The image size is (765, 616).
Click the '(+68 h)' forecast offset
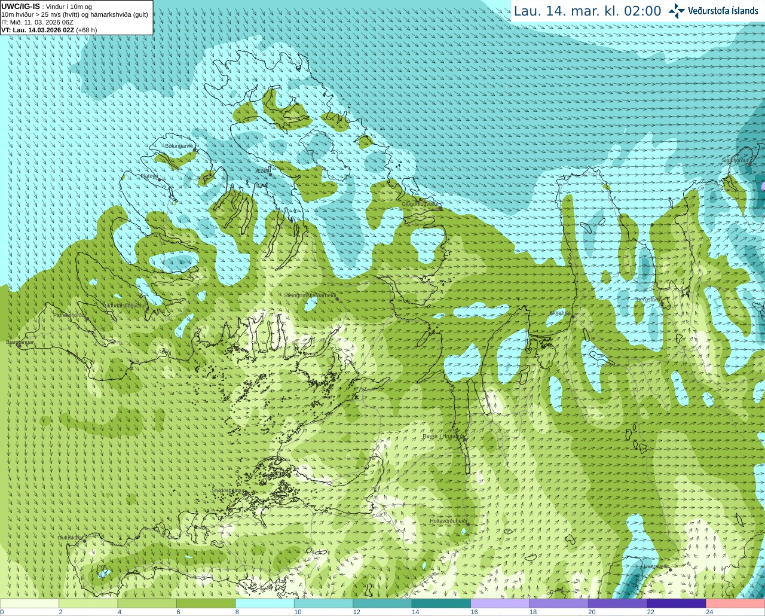tap(87, 30)
